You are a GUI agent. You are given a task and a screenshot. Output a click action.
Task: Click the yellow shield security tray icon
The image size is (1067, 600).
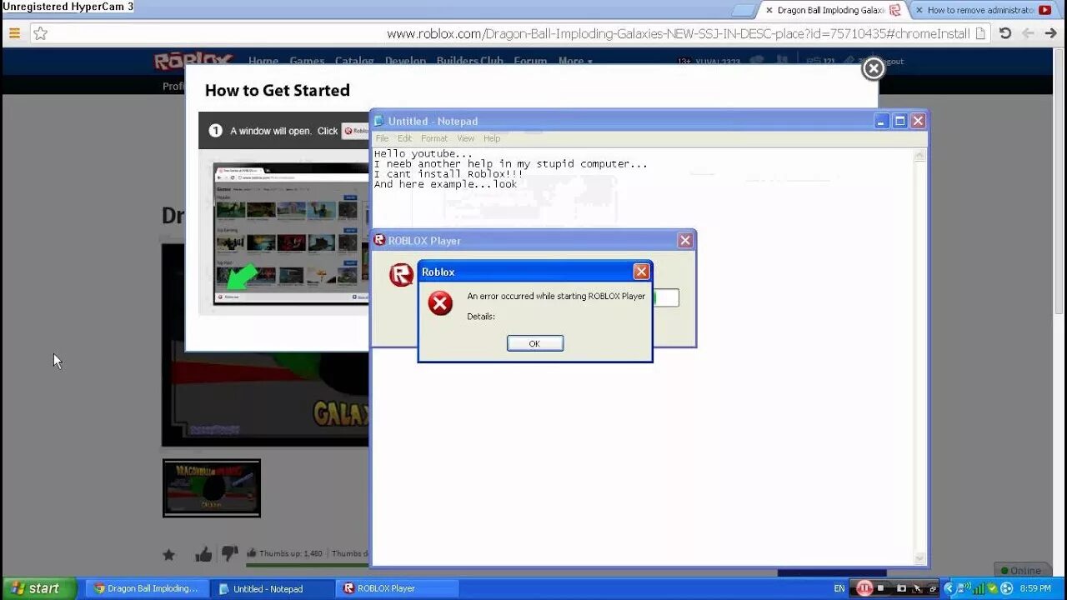pyautogui.click(x=992, y=588)
